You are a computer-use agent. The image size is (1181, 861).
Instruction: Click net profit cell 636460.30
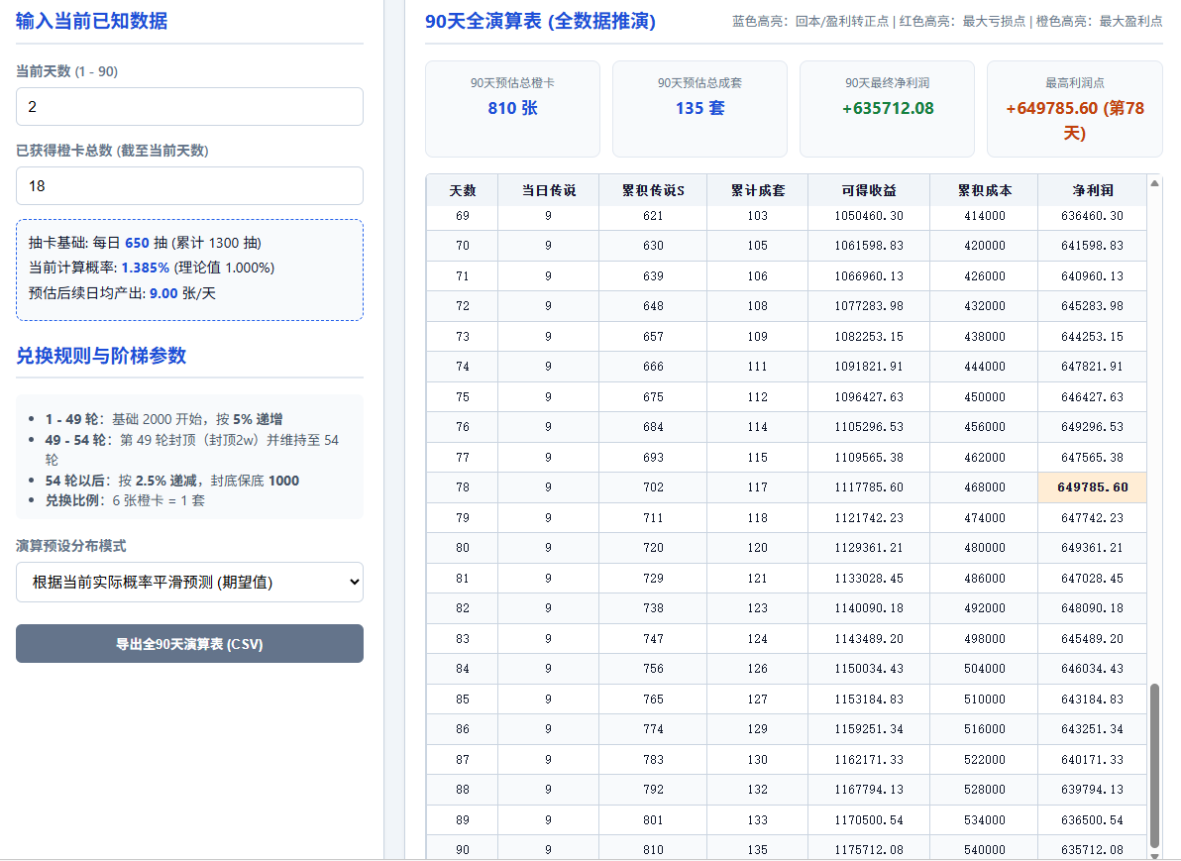click(1093, 216)
